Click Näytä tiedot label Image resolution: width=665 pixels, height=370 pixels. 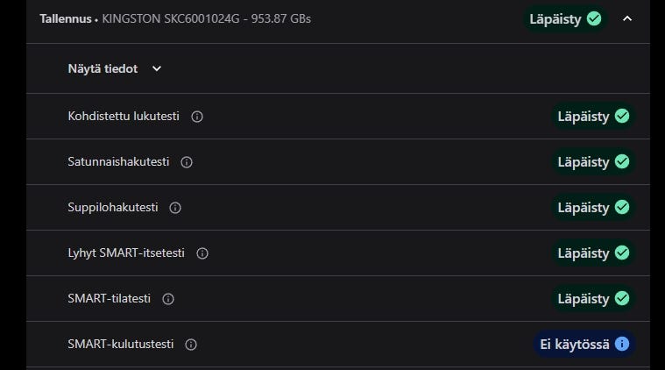coord(103,69)
